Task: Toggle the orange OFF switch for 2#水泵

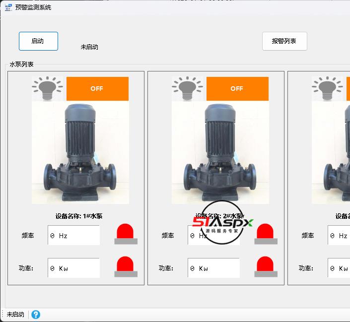Action: pyautogui.click(x=237, y=89)
